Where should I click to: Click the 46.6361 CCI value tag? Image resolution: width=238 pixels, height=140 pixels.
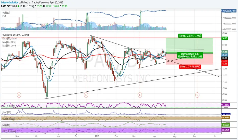(226, 117)
